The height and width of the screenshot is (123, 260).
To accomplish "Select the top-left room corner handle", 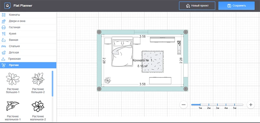I will [99, 32].
